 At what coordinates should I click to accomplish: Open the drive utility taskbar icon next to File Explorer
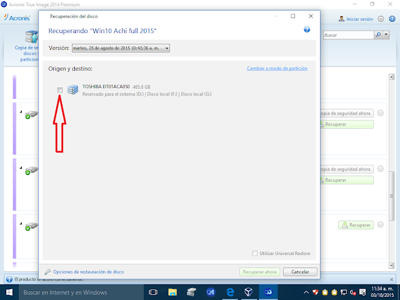[192, 292]
